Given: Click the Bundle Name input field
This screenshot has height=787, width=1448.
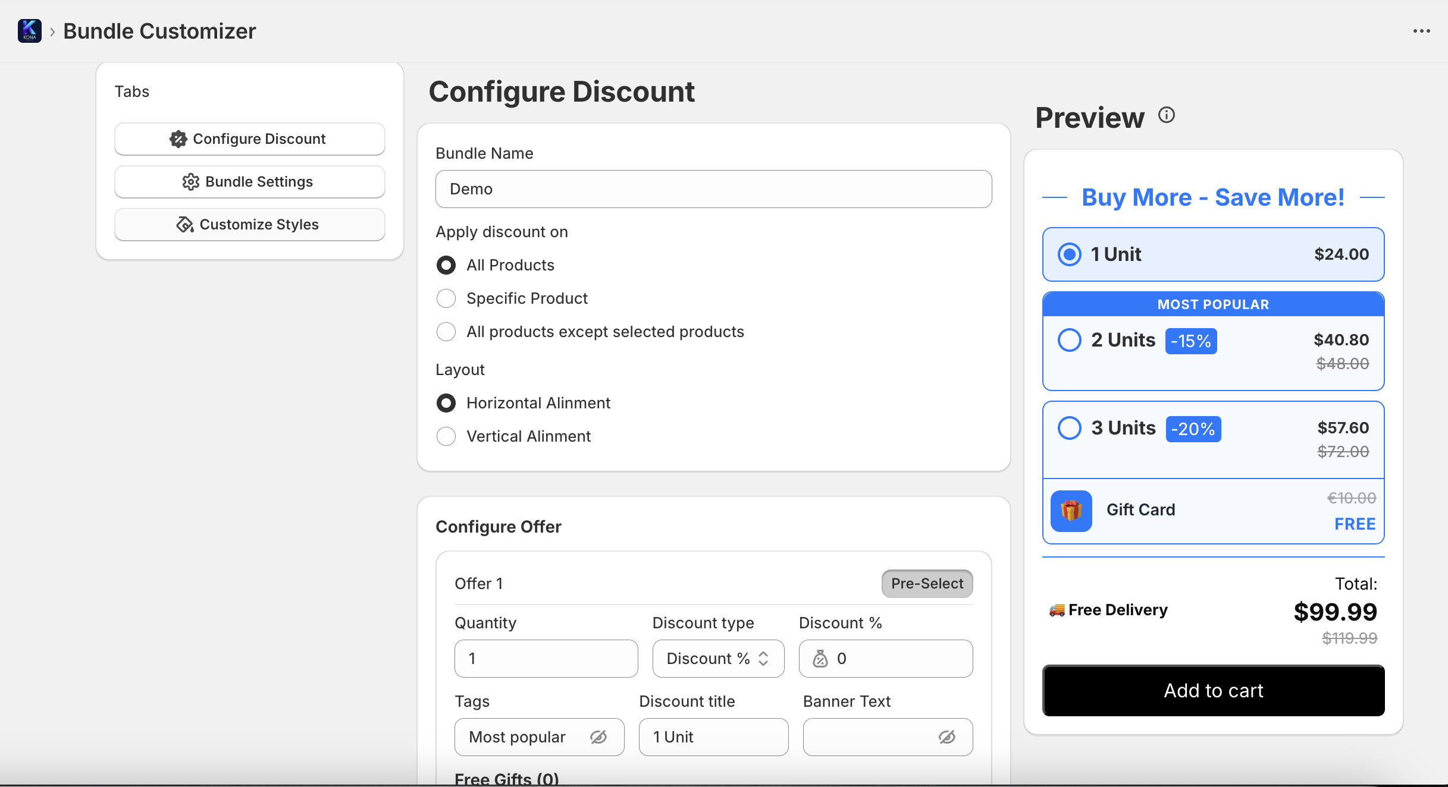Looking at the screenshot, I should pos(713,189).
